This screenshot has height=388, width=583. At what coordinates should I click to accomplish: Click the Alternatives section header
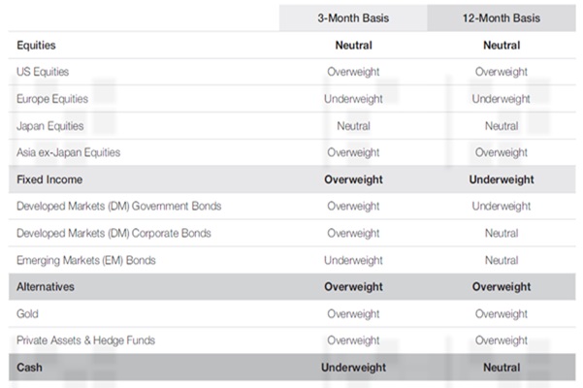point(46,286)
